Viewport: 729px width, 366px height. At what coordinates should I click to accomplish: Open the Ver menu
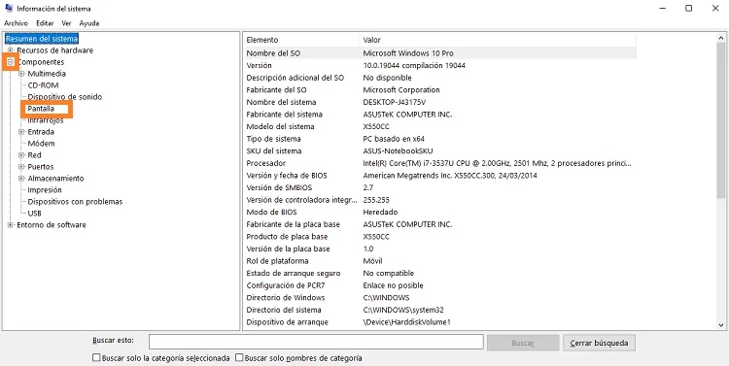coord(66,23)
